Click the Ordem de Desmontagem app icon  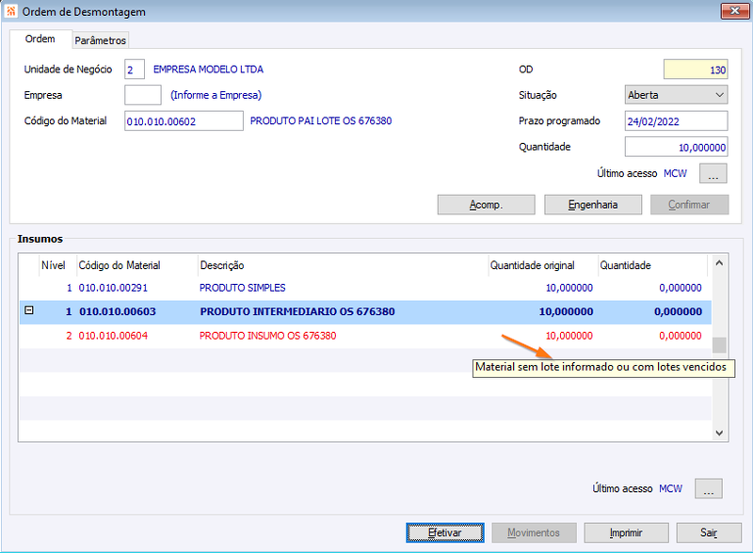coord(10,11)
